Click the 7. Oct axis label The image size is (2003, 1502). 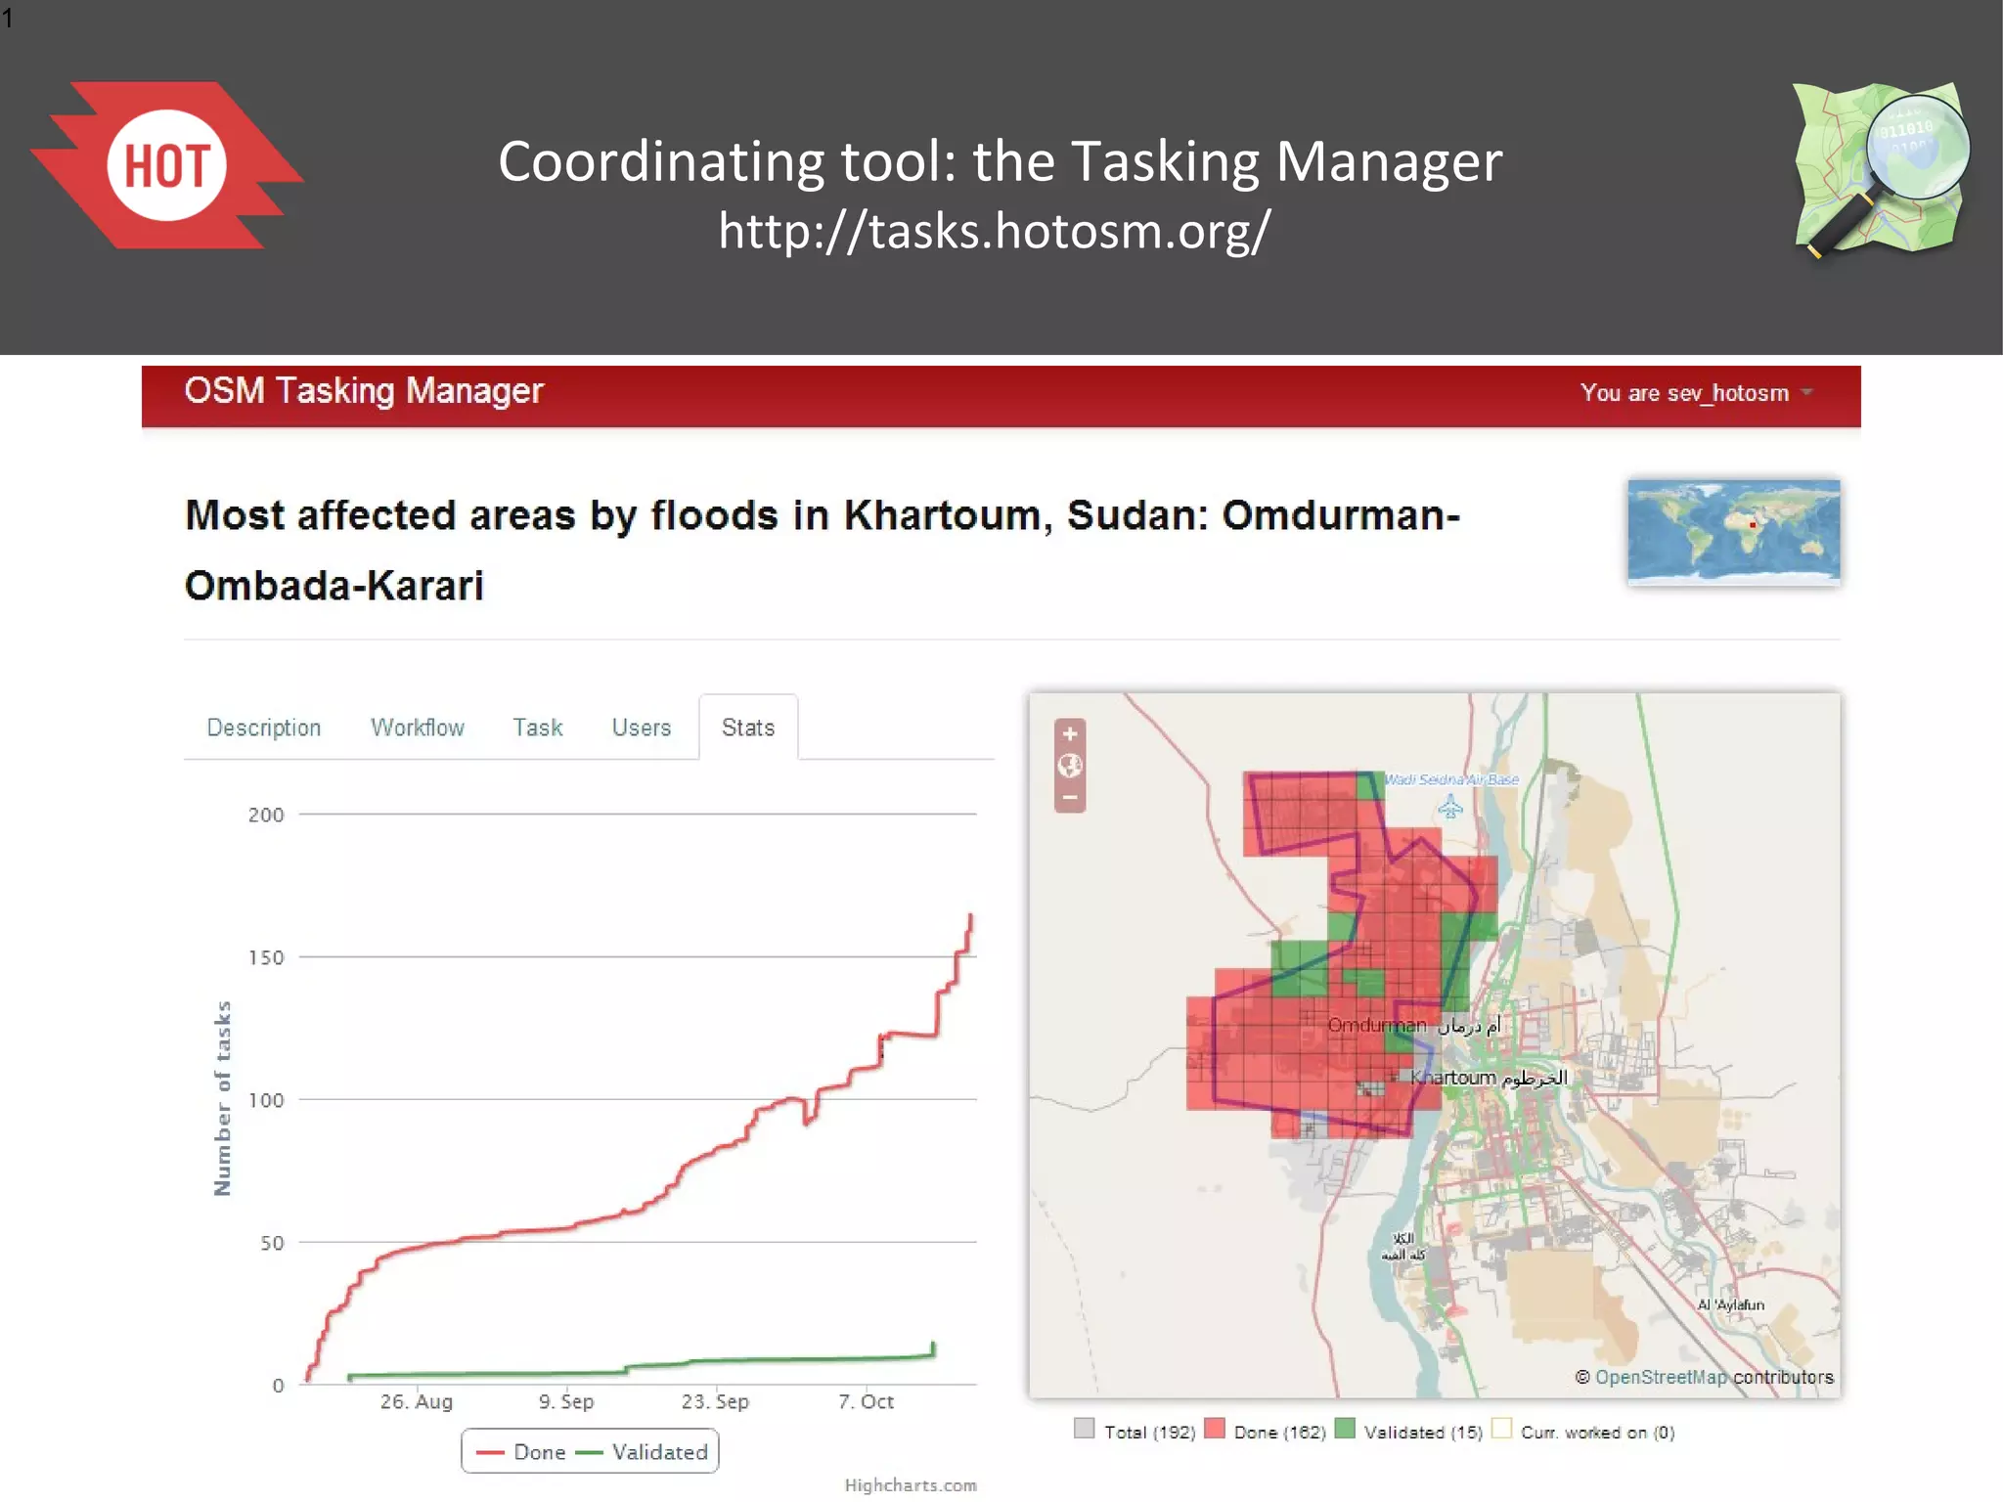pyautogui.click(x=866, y=1401)
